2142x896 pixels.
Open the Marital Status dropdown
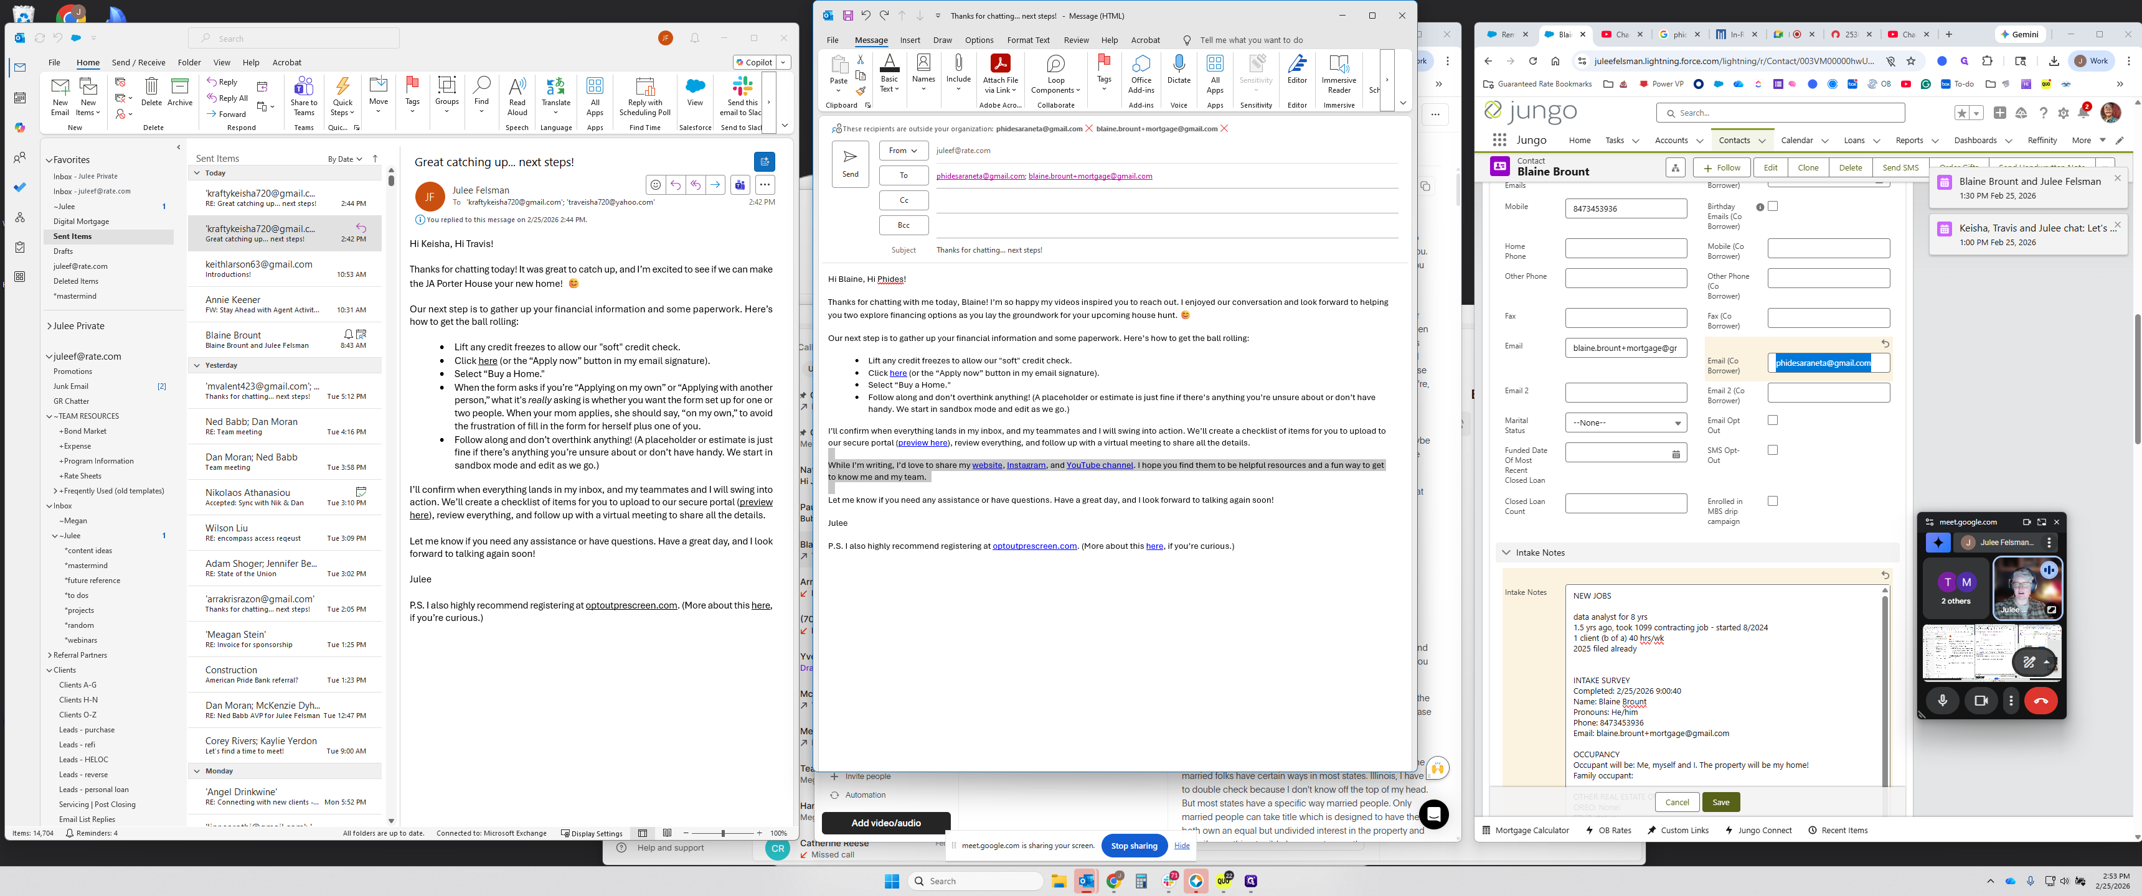point(1625,423)
